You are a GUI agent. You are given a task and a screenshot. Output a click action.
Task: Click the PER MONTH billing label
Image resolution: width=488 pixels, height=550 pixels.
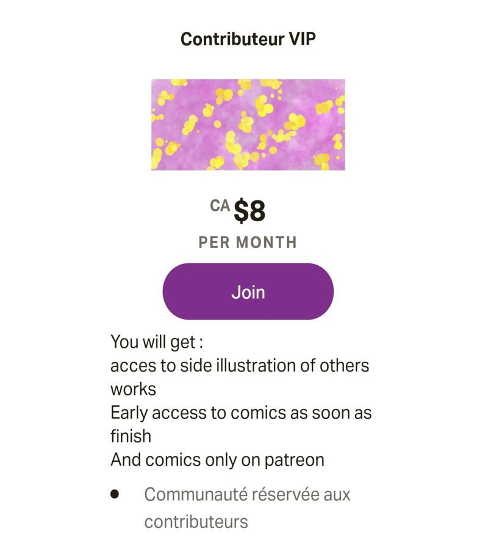pos(248,243)
